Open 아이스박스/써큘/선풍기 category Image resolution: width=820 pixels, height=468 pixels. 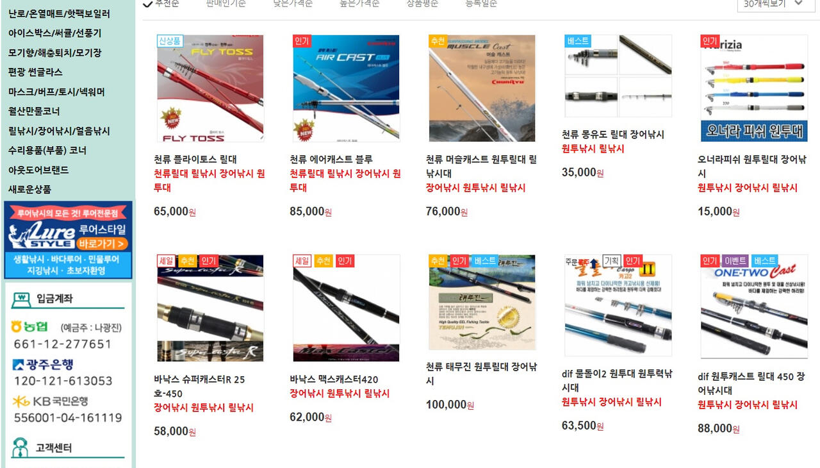(54, 33)
